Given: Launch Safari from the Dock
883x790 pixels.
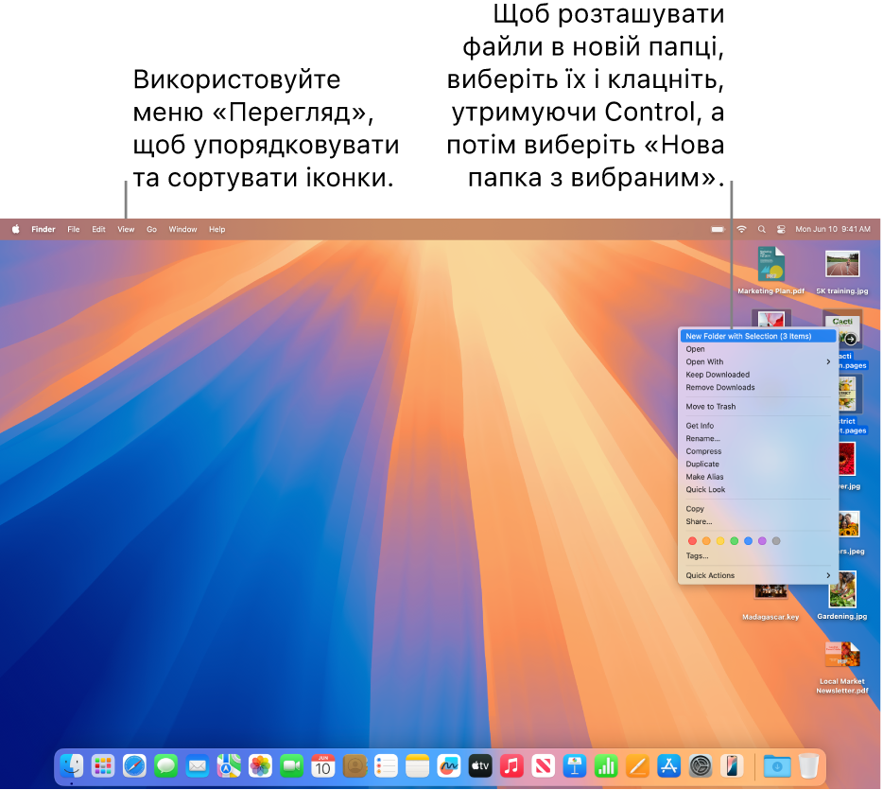Looking at the screenshot, I should pyautogui.click(x=134, y=766).
